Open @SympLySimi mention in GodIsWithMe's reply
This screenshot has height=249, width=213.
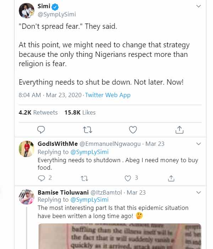(89, 152)
